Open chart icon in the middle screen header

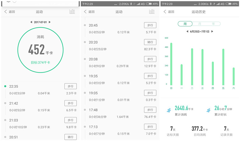[152, 12]
